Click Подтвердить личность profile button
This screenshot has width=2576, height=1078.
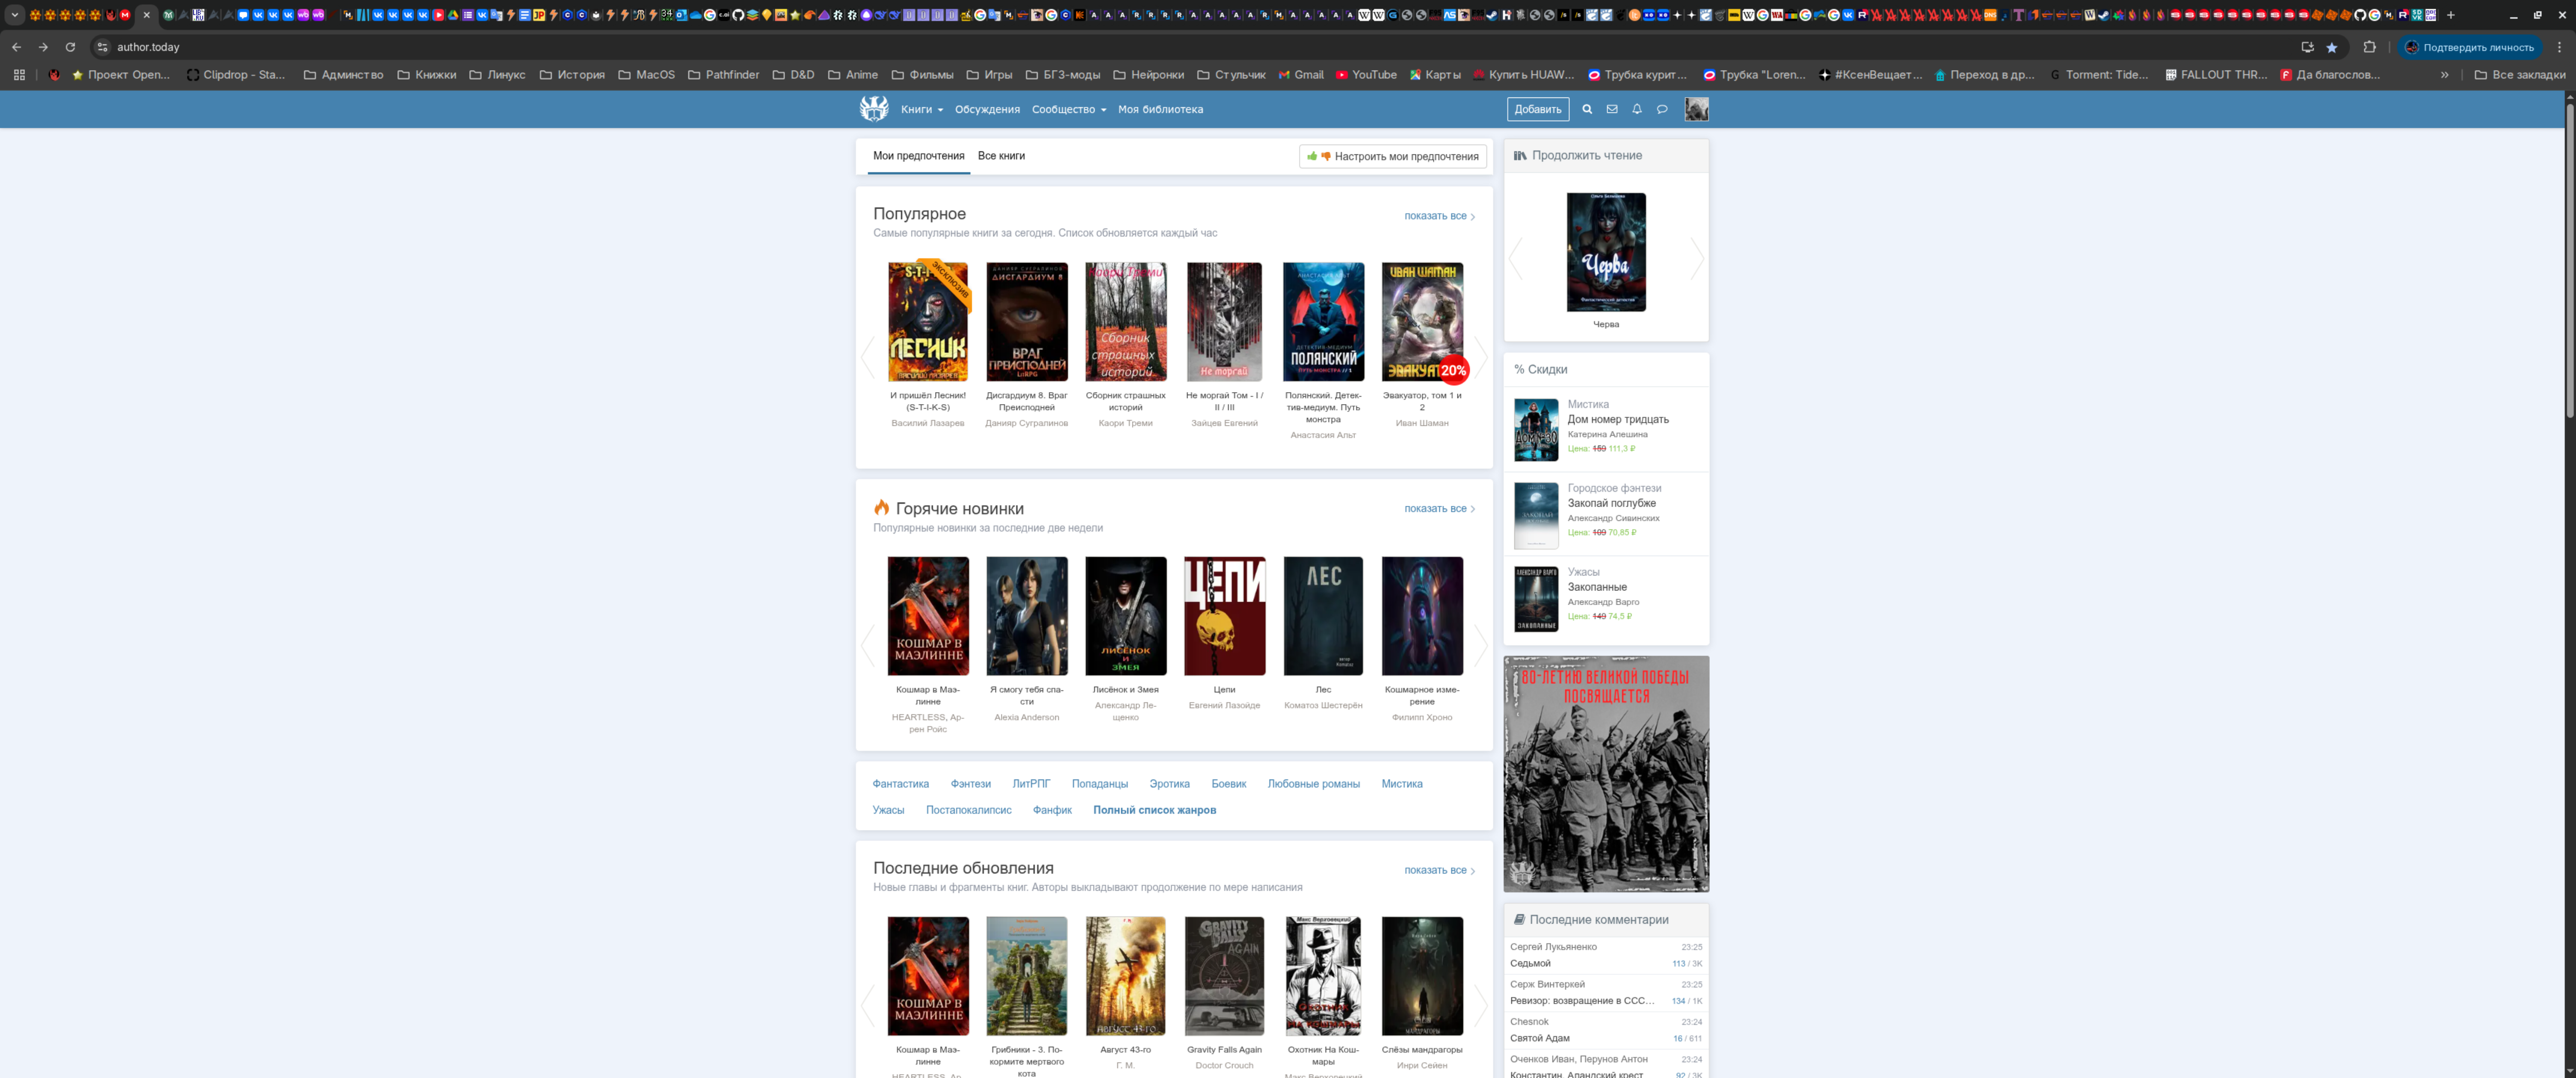point(2468,47)
